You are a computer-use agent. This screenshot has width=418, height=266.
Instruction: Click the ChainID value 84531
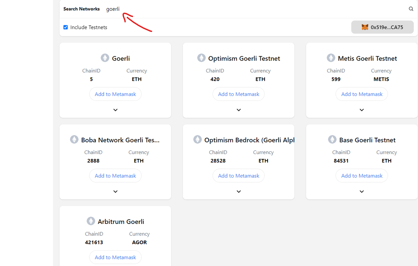[341, 161]
